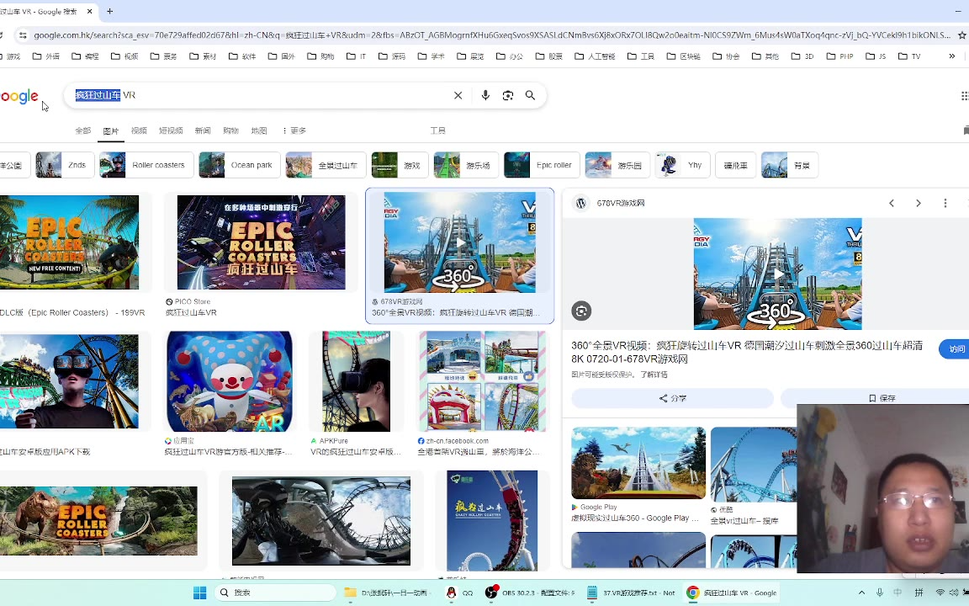Filter images by Yhy chip
Screen dimensions: 969x606
[x=683, y=165]
